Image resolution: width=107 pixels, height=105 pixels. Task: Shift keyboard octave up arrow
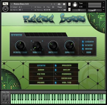tap(9, 103)
